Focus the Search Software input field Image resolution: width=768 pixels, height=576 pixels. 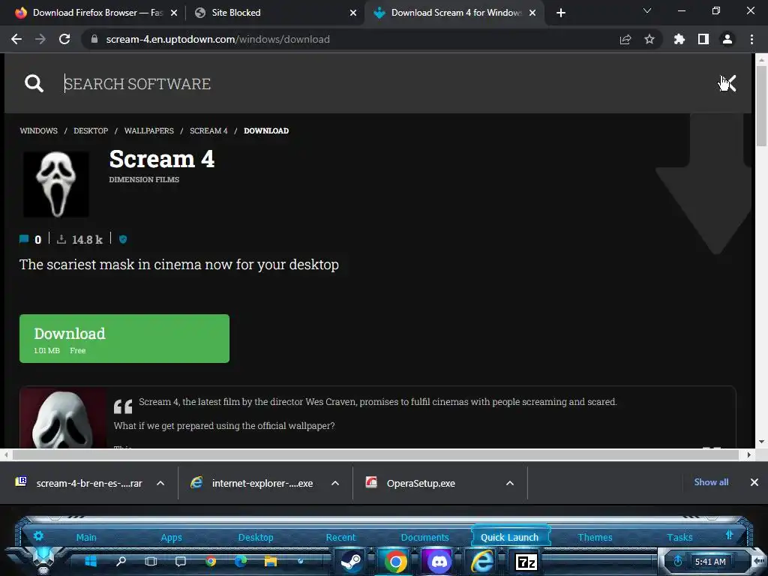click(x=382, y=84)
